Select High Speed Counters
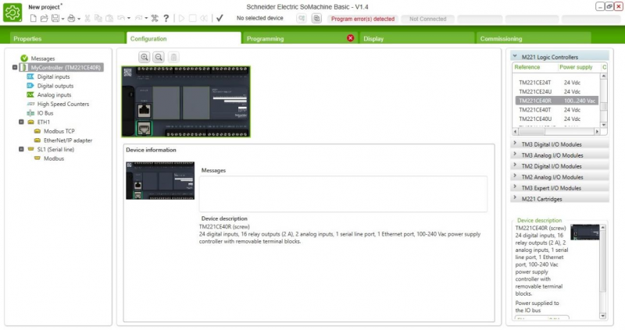Image resolution: width=625 pixels, height=330 pixels. click(63, 105)
